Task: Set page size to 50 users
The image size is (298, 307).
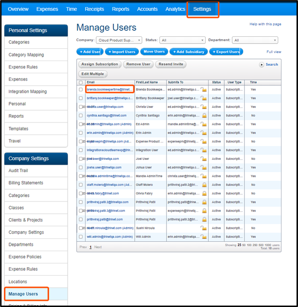Action: tap(244, 245)
